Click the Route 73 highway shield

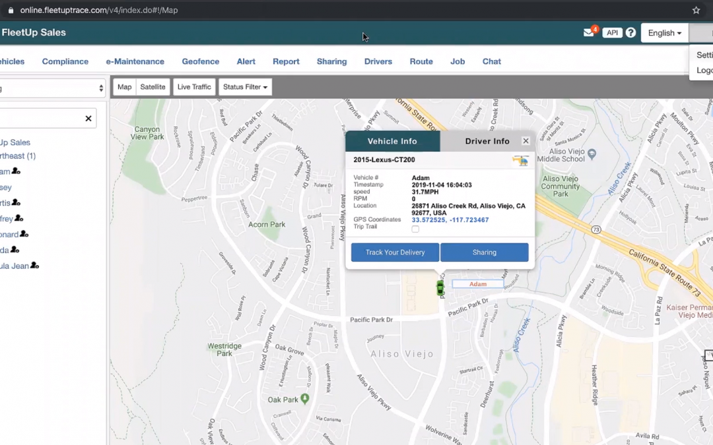(596, 230)
